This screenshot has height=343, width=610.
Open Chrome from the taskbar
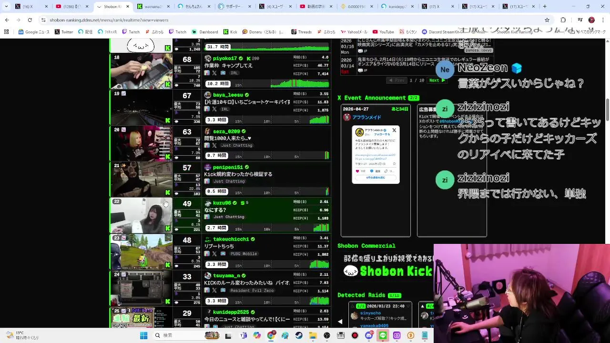pos(271,335)
